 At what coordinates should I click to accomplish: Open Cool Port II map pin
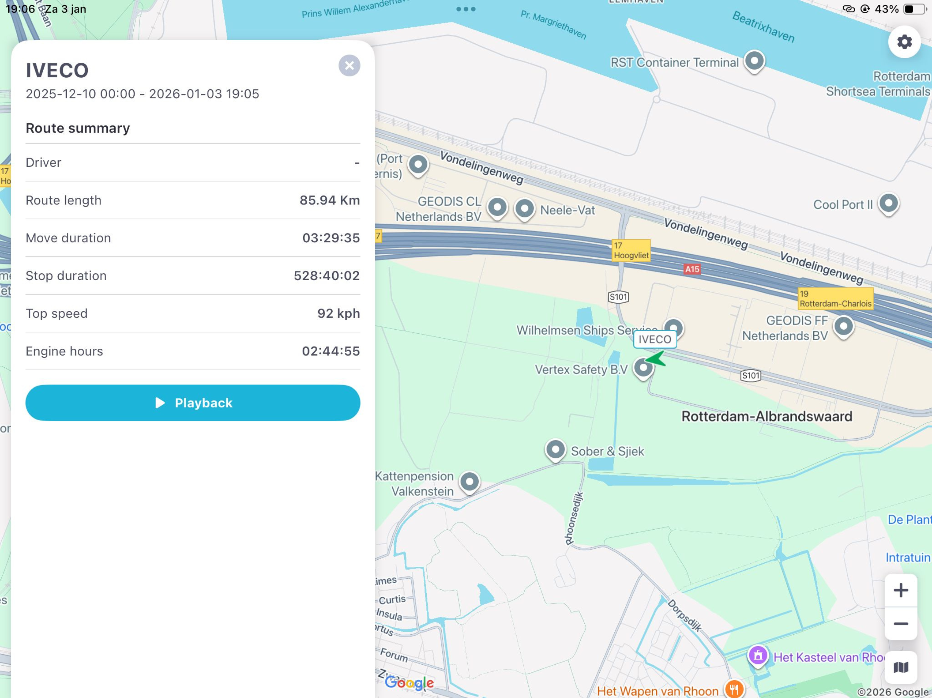click(x=889, y=204)
